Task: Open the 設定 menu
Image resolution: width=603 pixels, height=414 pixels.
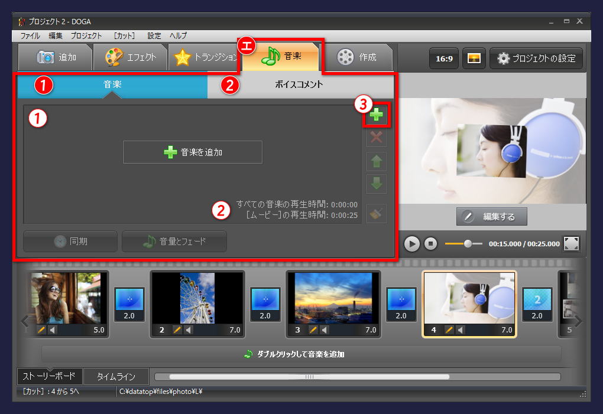Action: tap(154, 35)
